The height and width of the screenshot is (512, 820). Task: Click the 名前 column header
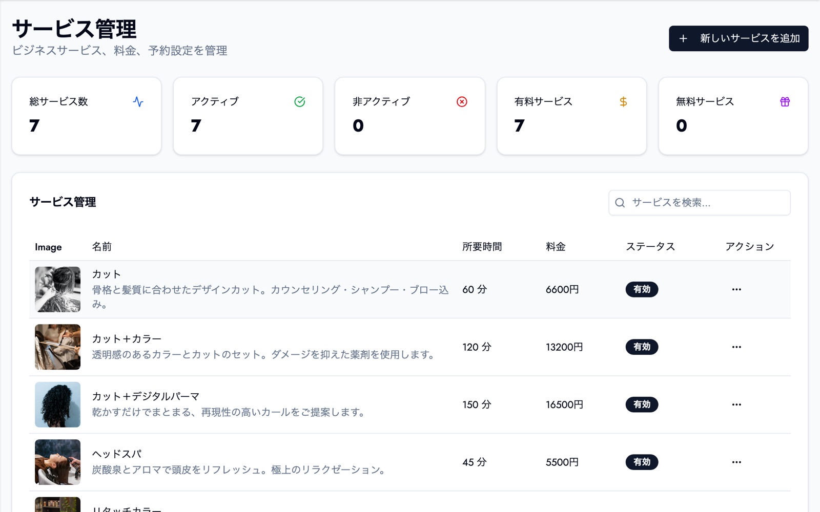(102, 247)
